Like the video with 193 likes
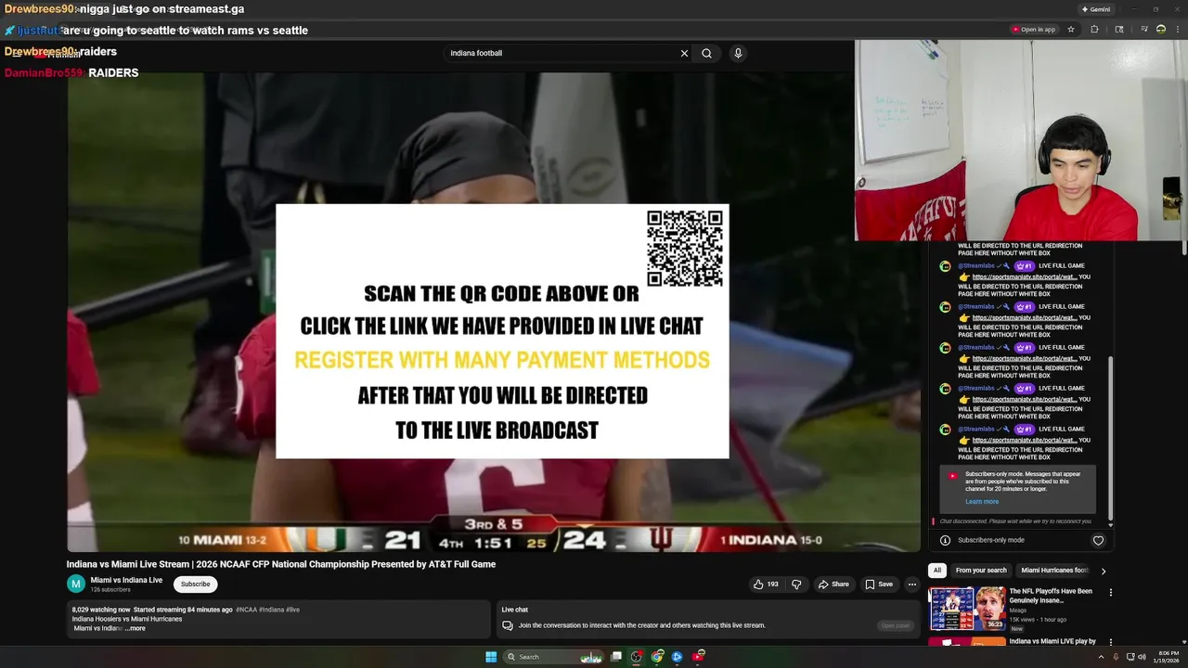The height and width of the screenshot is (668, 1188). click(766, 584)
